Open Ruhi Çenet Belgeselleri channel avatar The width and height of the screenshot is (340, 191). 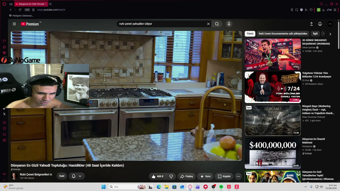tap(14, 176)
